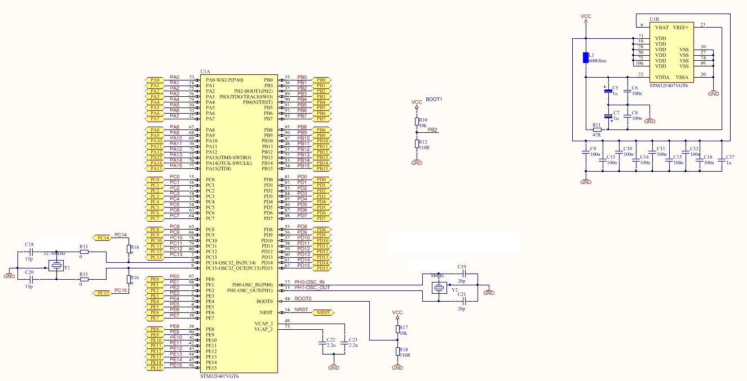This screenshot has width=747, height=381.
Task: Click the GND symbol below R18
Action: point(397,366)
